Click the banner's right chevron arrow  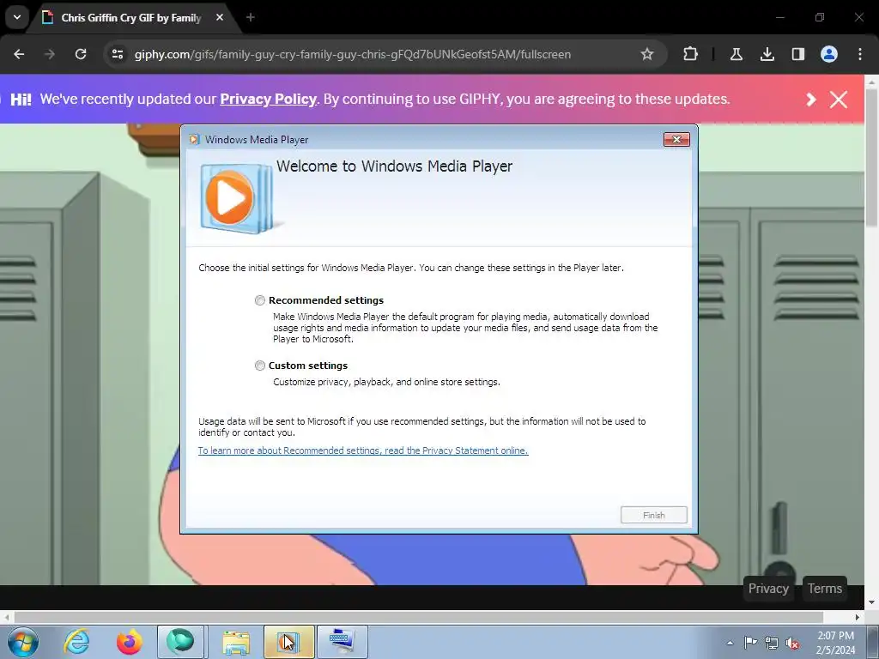(x=810, y=100)
